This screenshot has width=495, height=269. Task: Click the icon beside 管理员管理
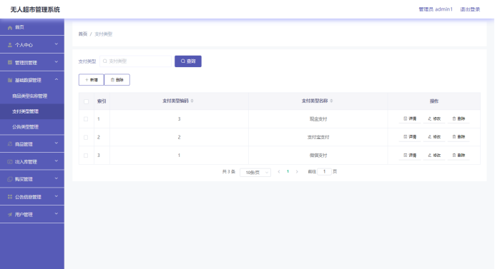coord(10,63)
